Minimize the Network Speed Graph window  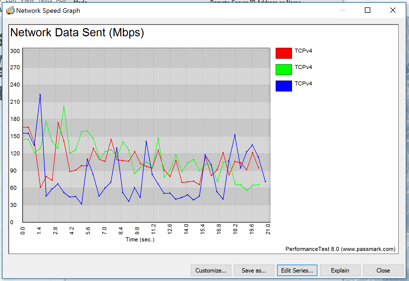click(x=343, y=10)
